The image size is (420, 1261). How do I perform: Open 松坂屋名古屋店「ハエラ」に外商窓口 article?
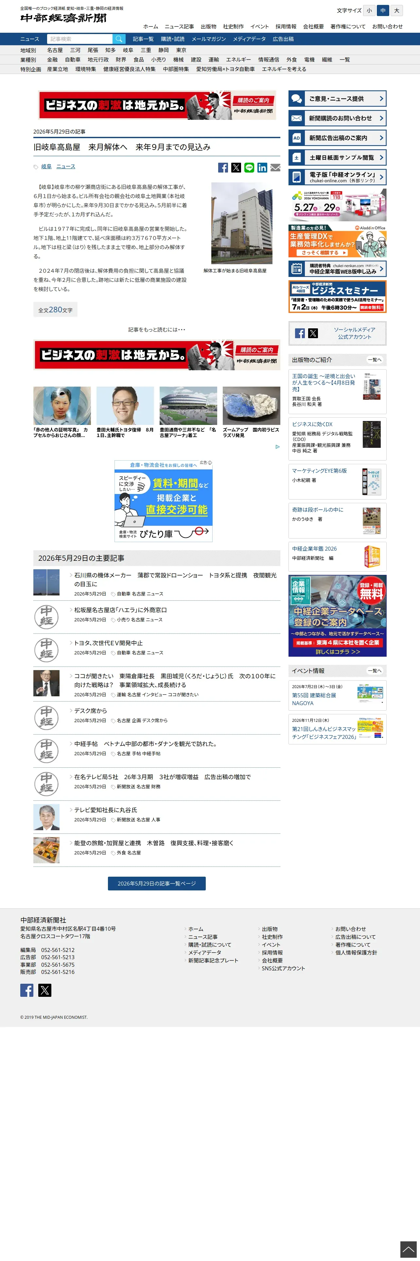point(121,611)
